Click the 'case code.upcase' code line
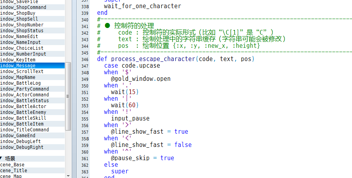Viewport: 352px width, 178px height. pyautogui.click(x=132, y=66)
